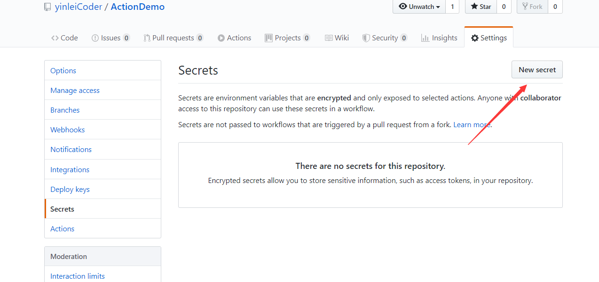Go to Webhooks settings page
This screenshot has height=282, width=599.
[x=67, y=130]
